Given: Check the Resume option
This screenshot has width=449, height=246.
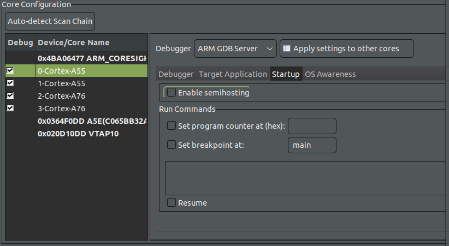Looking at the screenshot, I should pyautogui.click(x=172, y=202).
